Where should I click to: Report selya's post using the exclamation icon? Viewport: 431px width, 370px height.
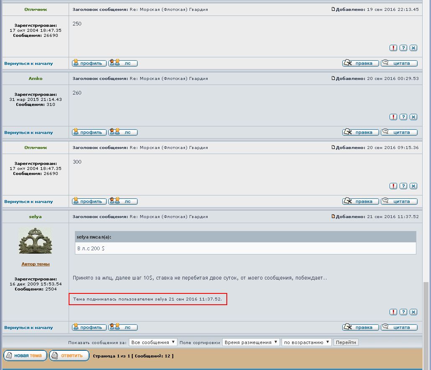(x=393, y=312)
